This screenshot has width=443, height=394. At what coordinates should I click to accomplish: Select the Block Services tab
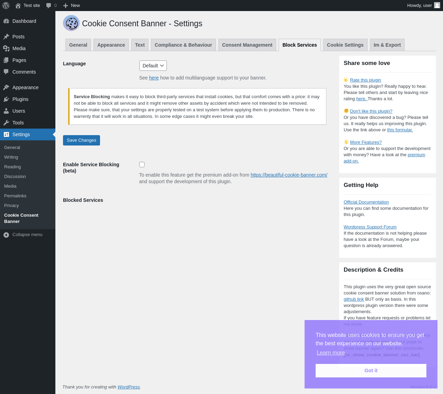click(x=300, y=45)
